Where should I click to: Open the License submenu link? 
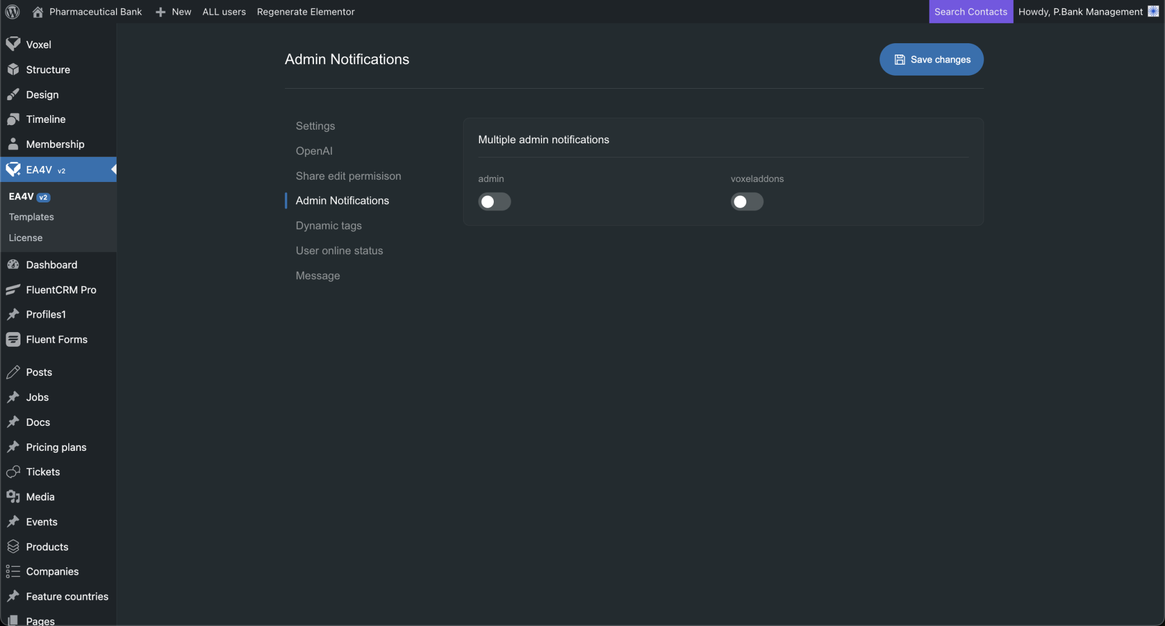click(26, 238)
